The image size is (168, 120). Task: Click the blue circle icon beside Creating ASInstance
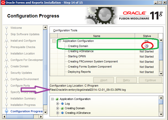coord(62,113)
